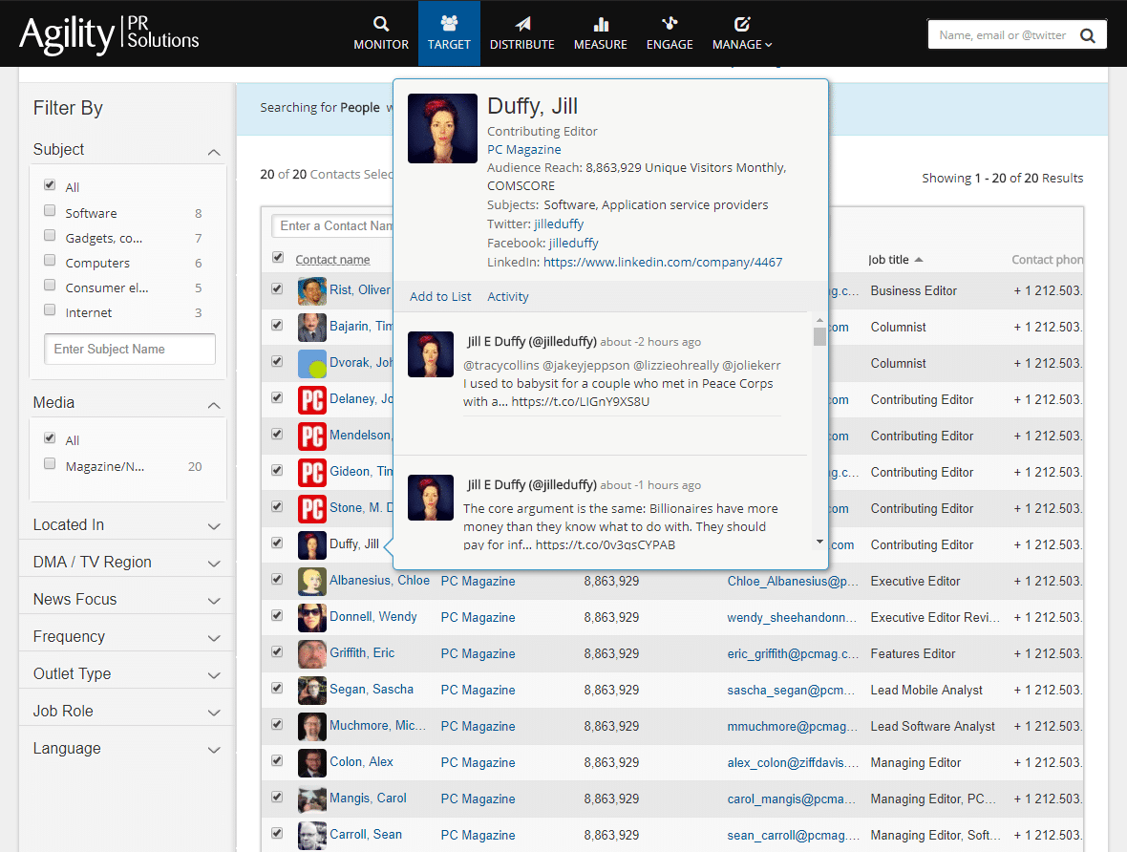Click Wendy Donnell's avatar image

point(312,618)
